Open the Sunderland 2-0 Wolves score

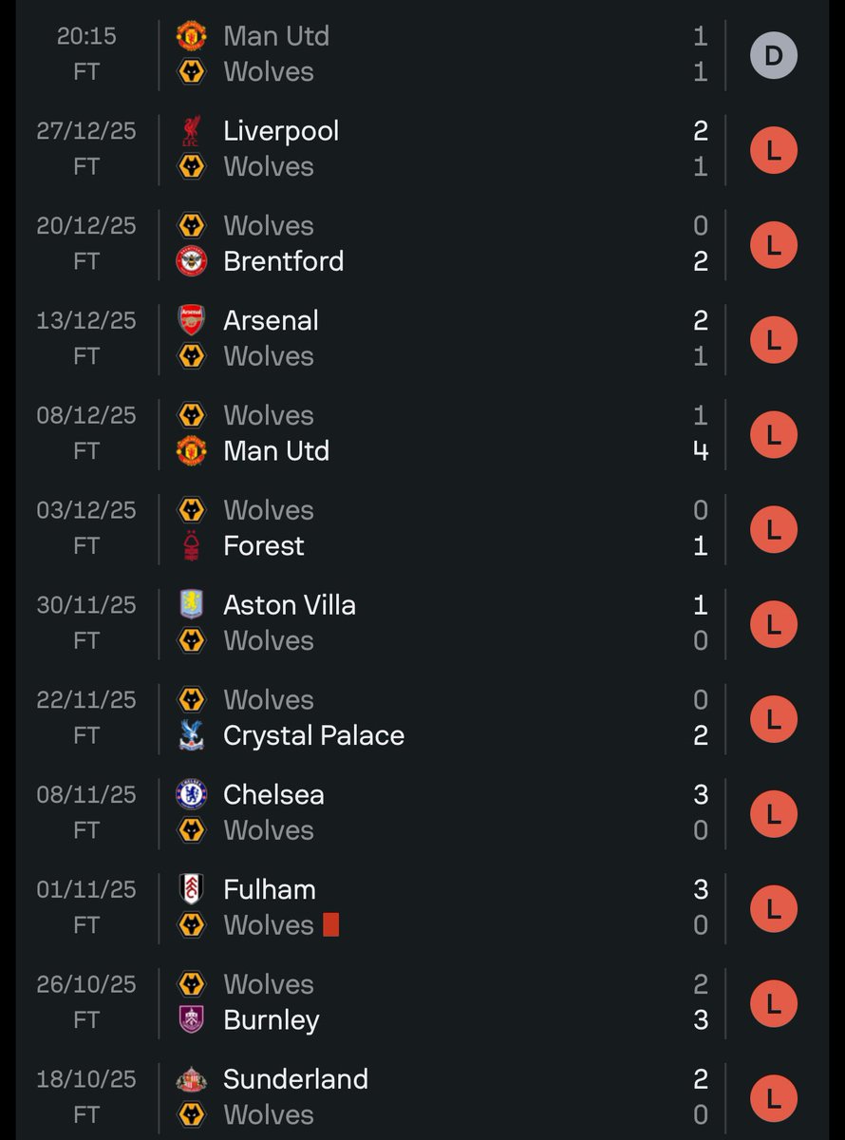pos(701,1097)
